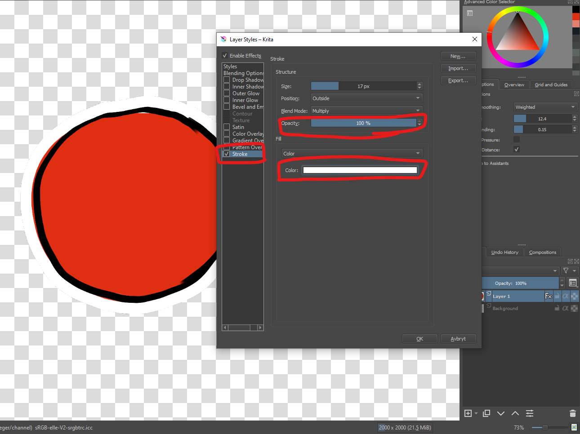Increase stroke Size with the up stepper arrow
This screenshot has height=434, width=580.
click(419, 84)
